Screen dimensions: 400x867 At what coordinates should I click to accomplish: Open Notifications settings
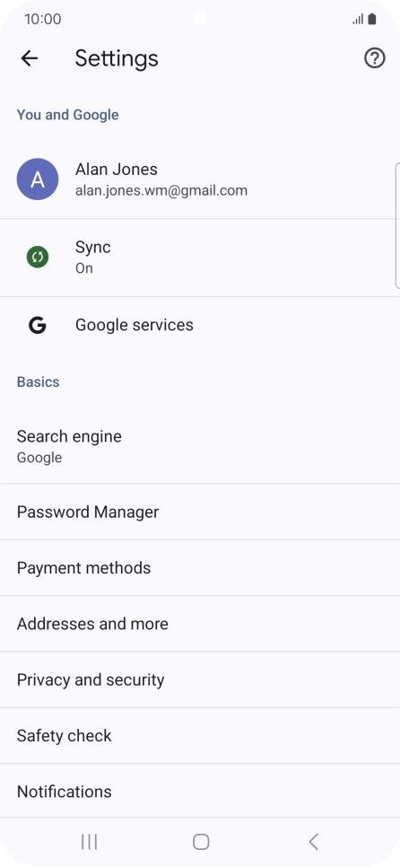[200, 792]
